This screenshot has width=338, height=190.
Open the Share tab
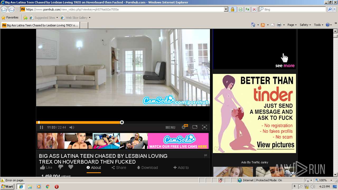(x=119, y=168)
